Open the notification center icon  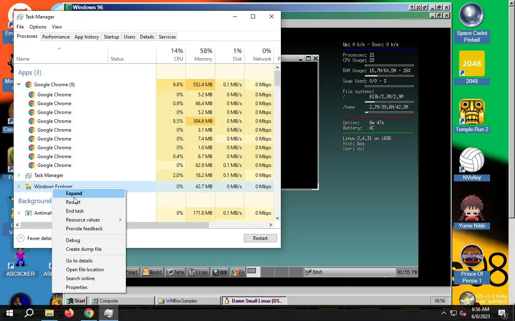tap(502, 313)
